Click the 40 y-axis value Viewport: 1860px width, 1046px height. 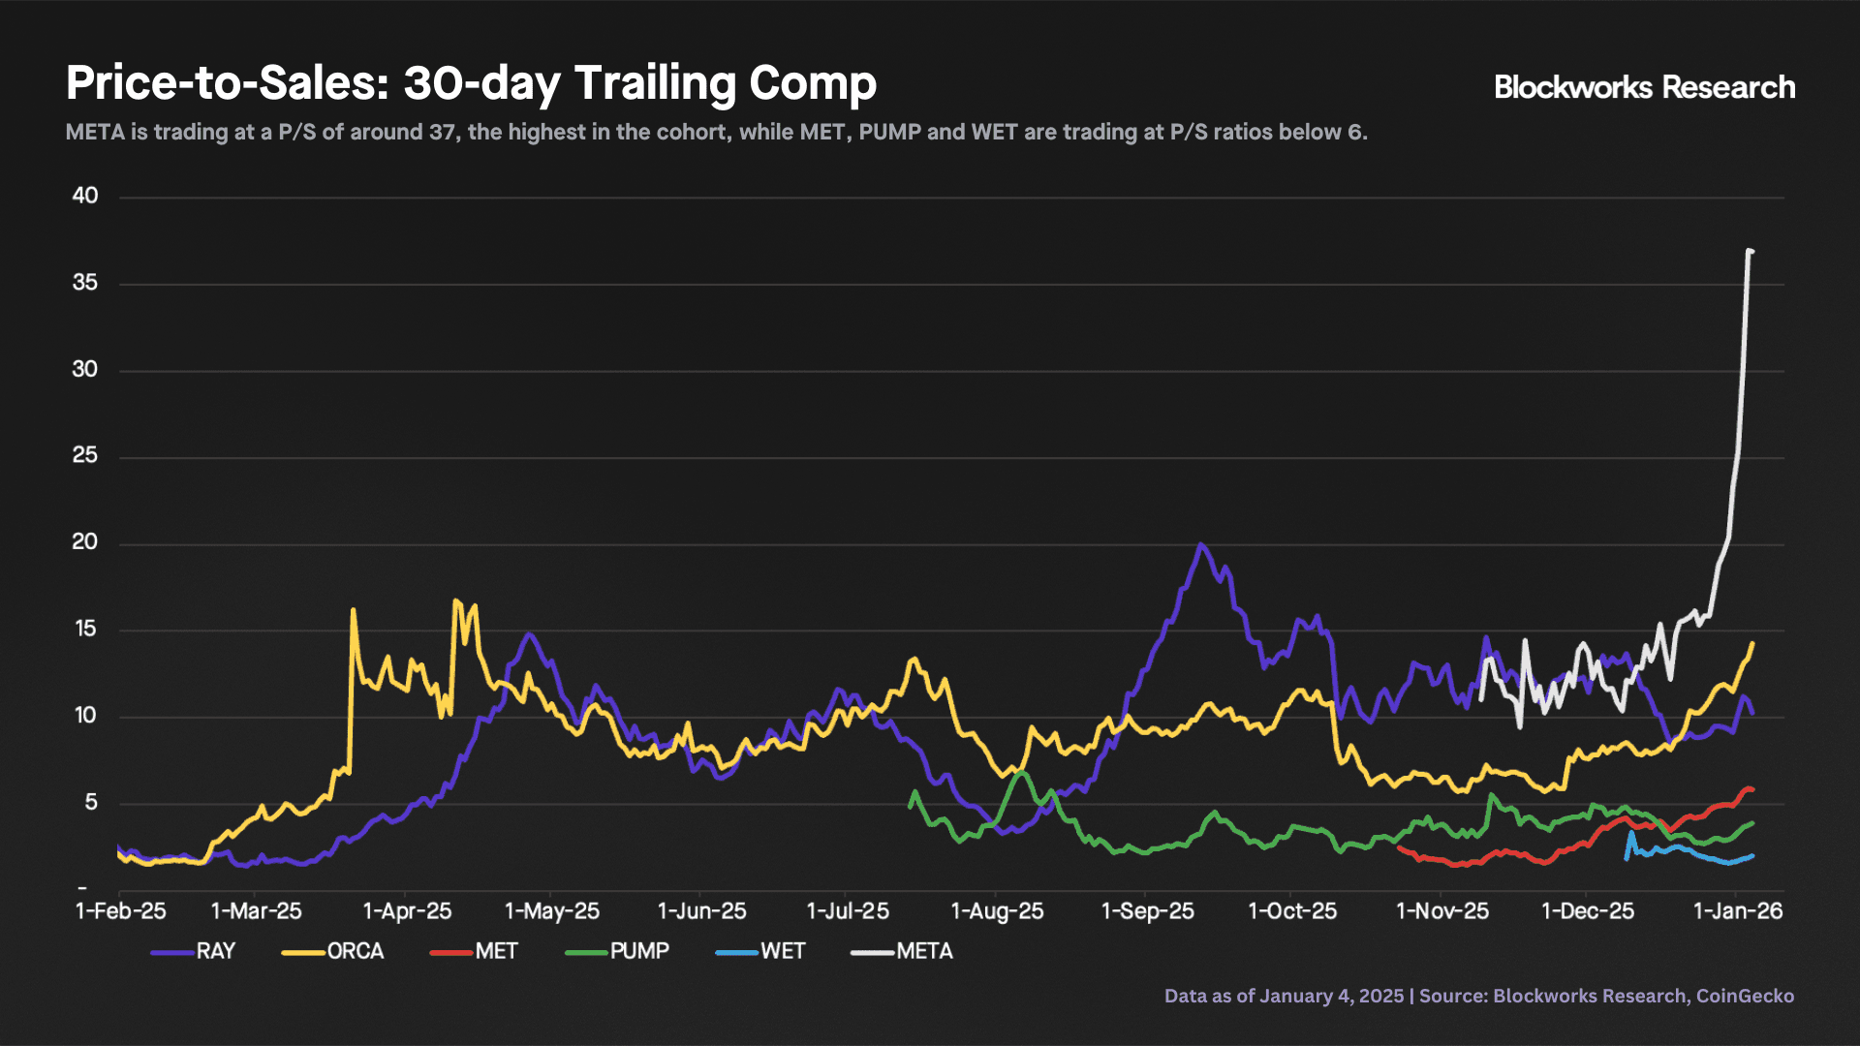[85, 196]
